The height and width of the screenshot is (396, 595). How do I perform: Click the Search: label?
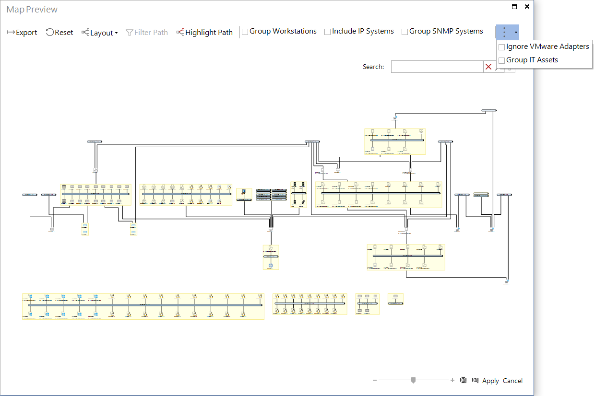click(x=373, y=67)
